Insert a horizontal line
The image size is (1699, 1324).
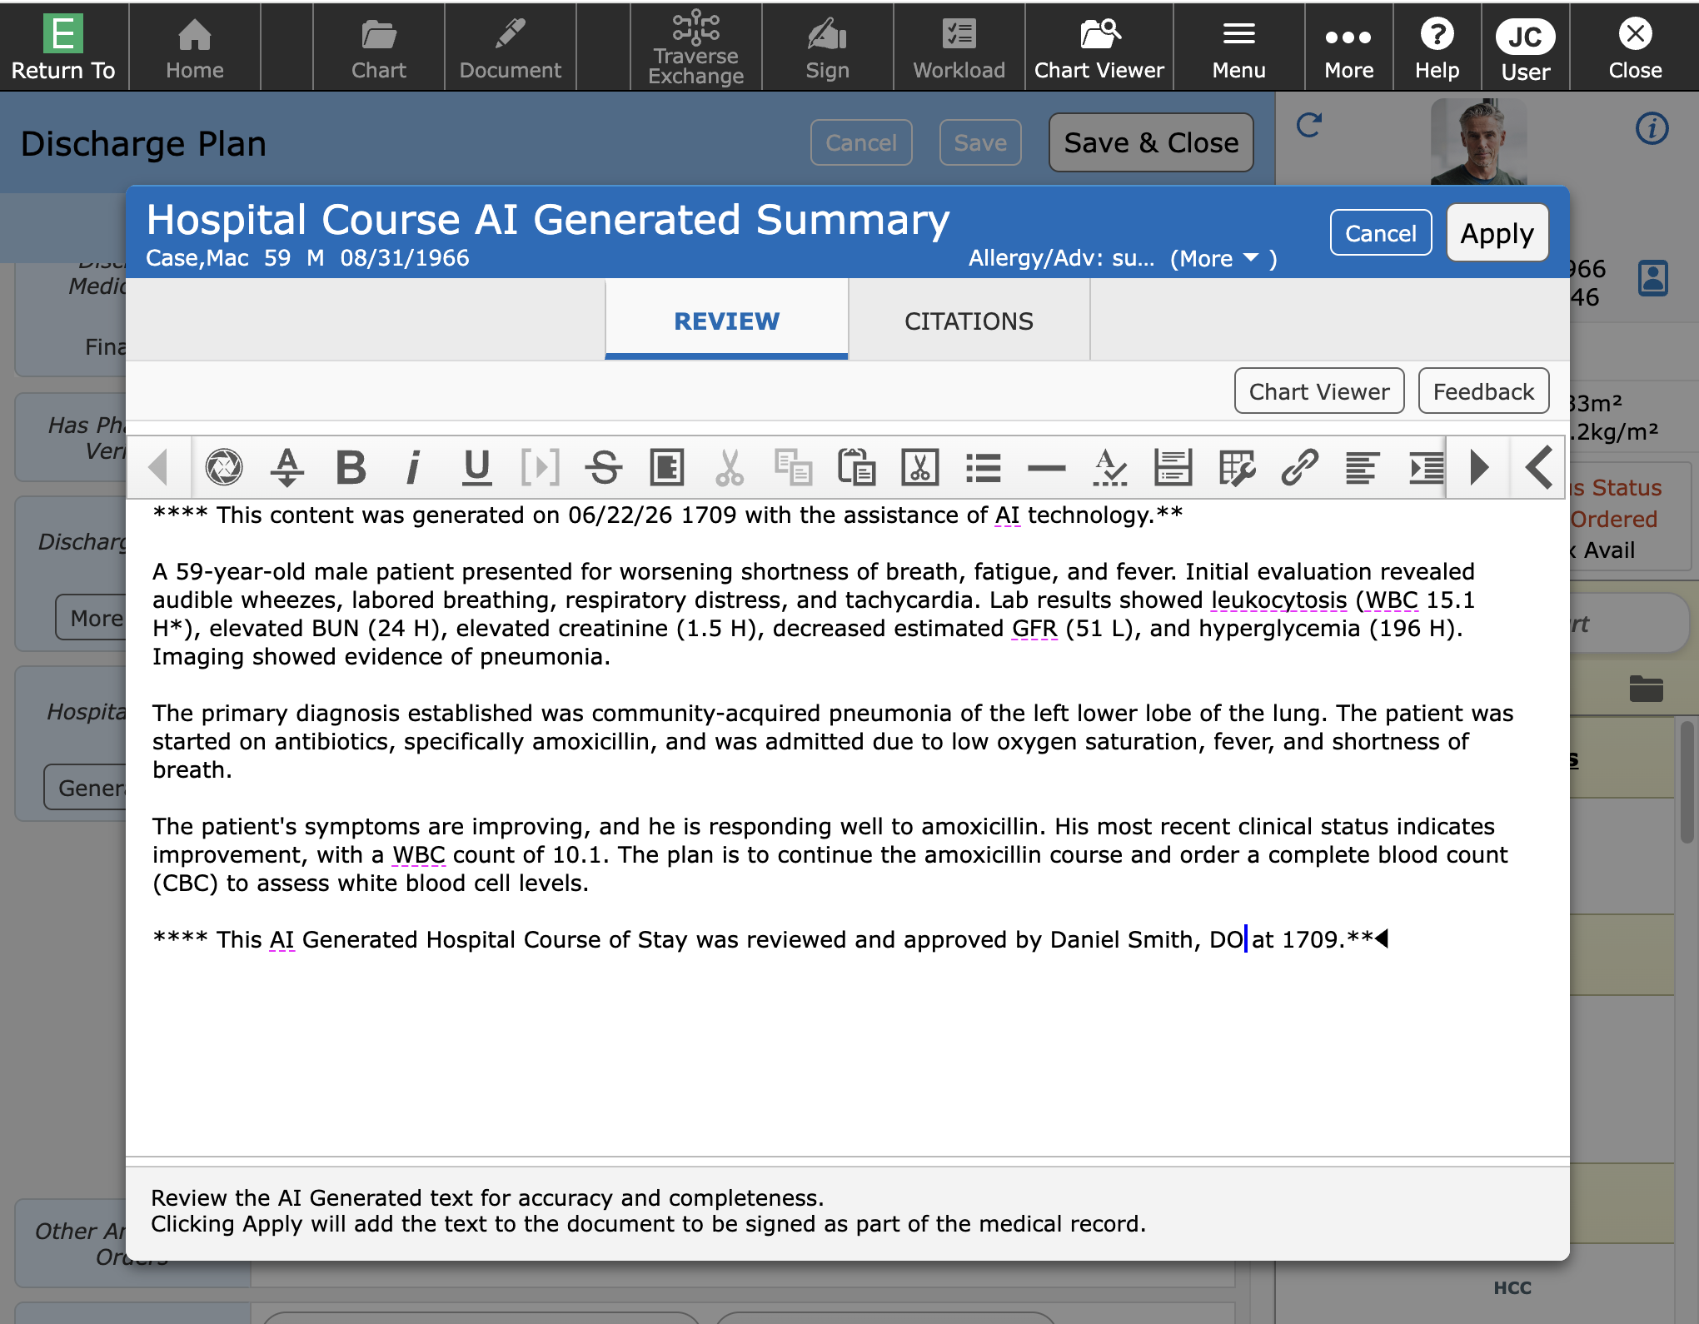1047,468
